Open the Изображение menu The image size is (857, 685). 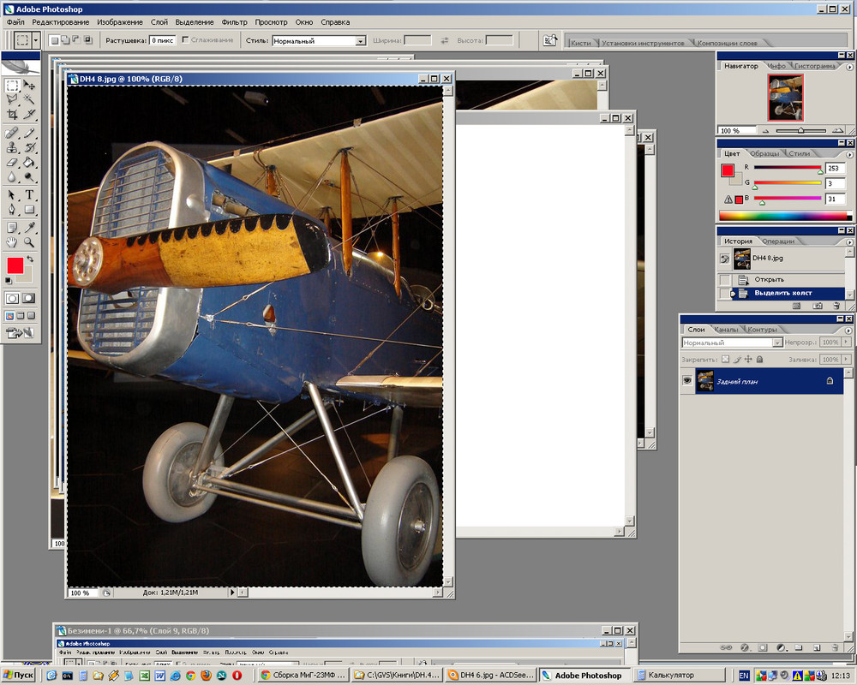120,22
